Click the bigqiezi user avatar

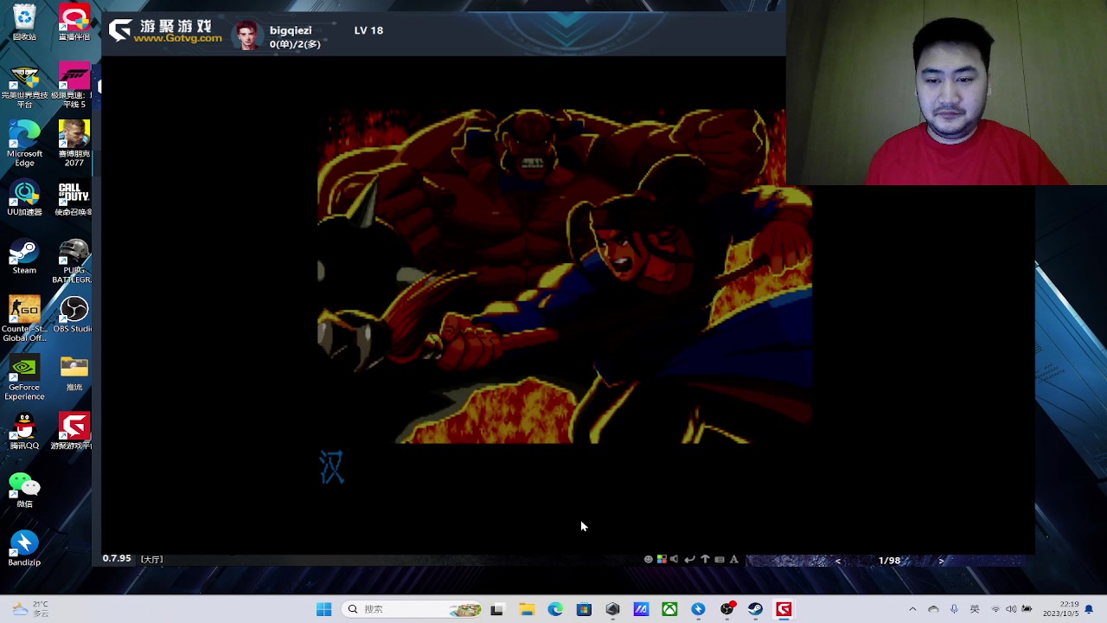(x=247, y=35)
